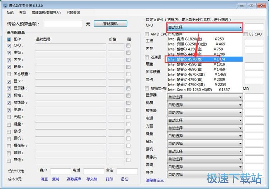Focus the 电话 input field
Image resolution: width=269 pixels, height=189 pixels.
pyautogui.click(x=94, y=171)
